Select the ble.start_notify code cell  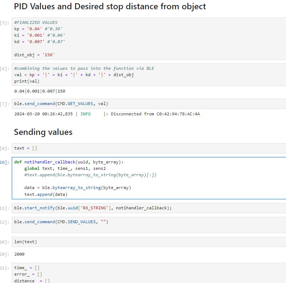point(92,208)
